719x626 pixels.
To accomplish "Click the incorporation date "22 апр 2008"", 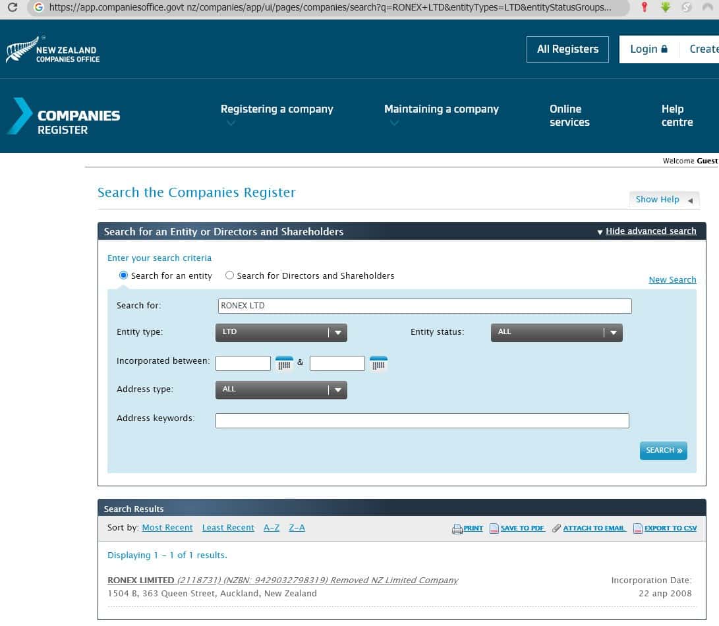I will (x=665, y=594).
